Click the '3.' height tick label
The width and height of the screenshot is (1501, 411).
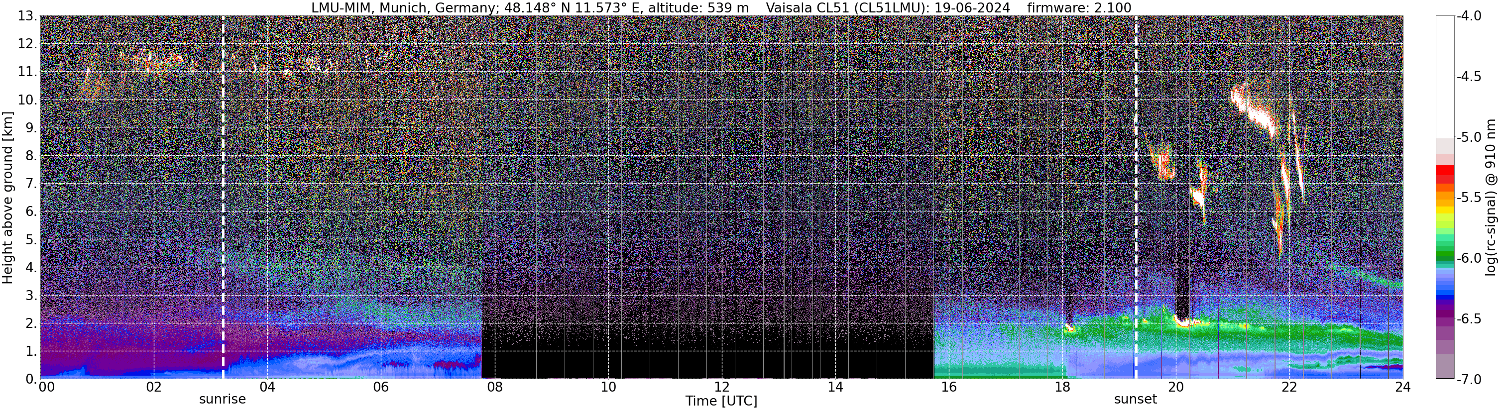[31, 296]
